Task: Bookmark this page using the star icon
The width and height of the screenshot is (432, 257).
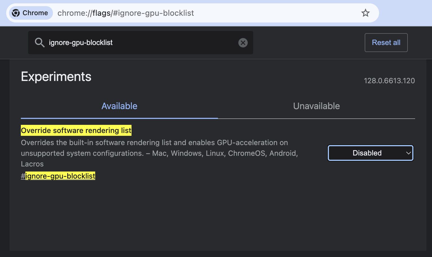Action: tap(365, 13)
